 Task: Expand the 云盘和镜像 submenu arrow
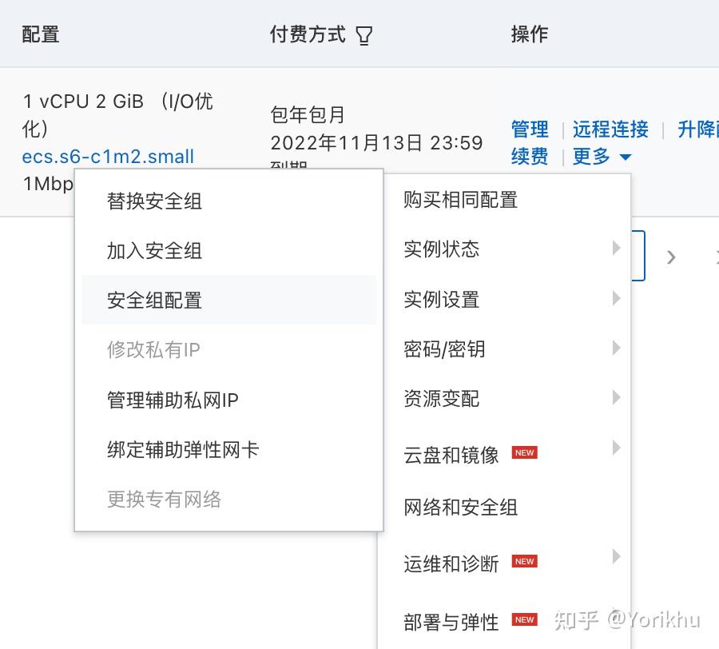616,448
